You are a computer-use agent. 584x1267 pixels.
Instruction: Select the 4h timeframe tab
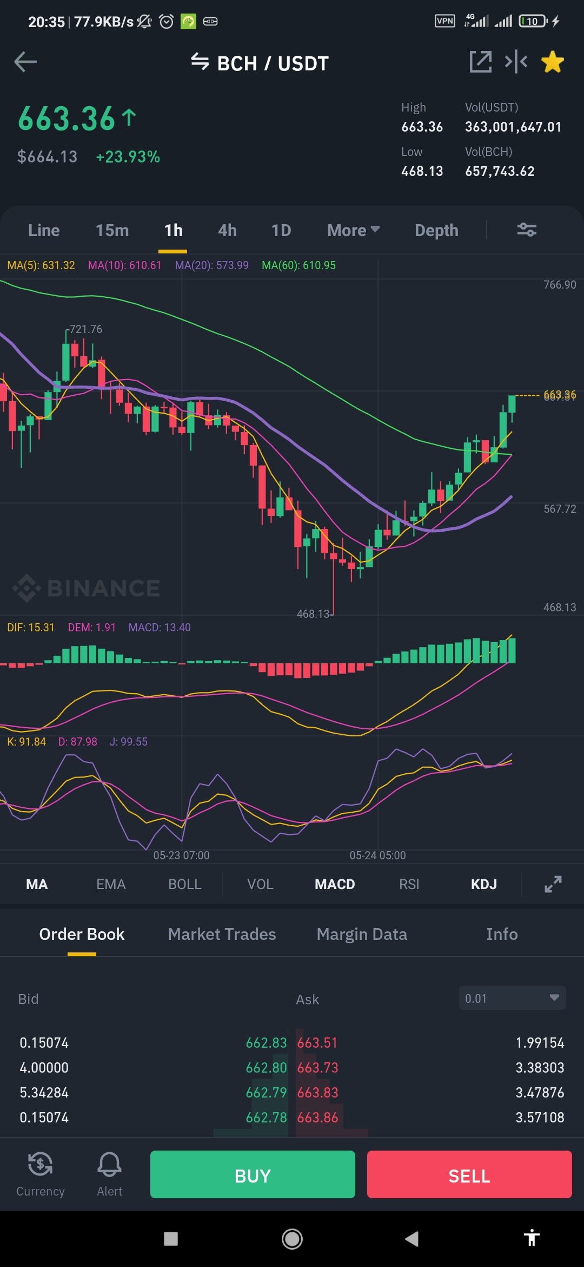point(227,230)
